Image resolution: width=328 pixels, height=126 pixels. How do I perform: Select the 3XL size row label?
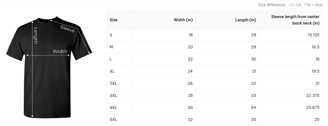coord(113,96)
